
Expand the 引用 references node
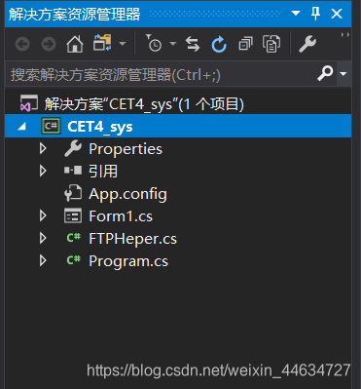pos(43,171)
